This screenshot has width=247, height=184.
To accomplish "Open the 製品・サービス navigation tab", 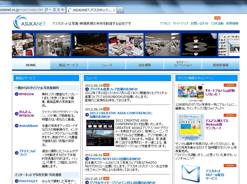I will (x=69, y=65).
